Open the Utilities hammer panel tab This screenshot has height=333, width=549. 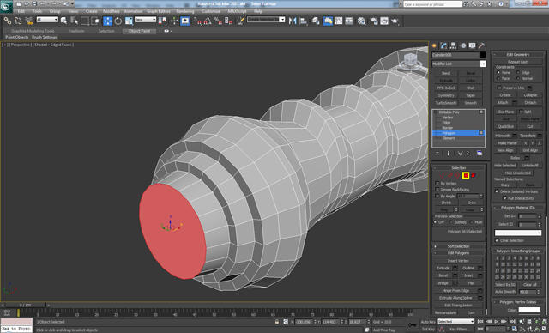[x=482, y=45]
